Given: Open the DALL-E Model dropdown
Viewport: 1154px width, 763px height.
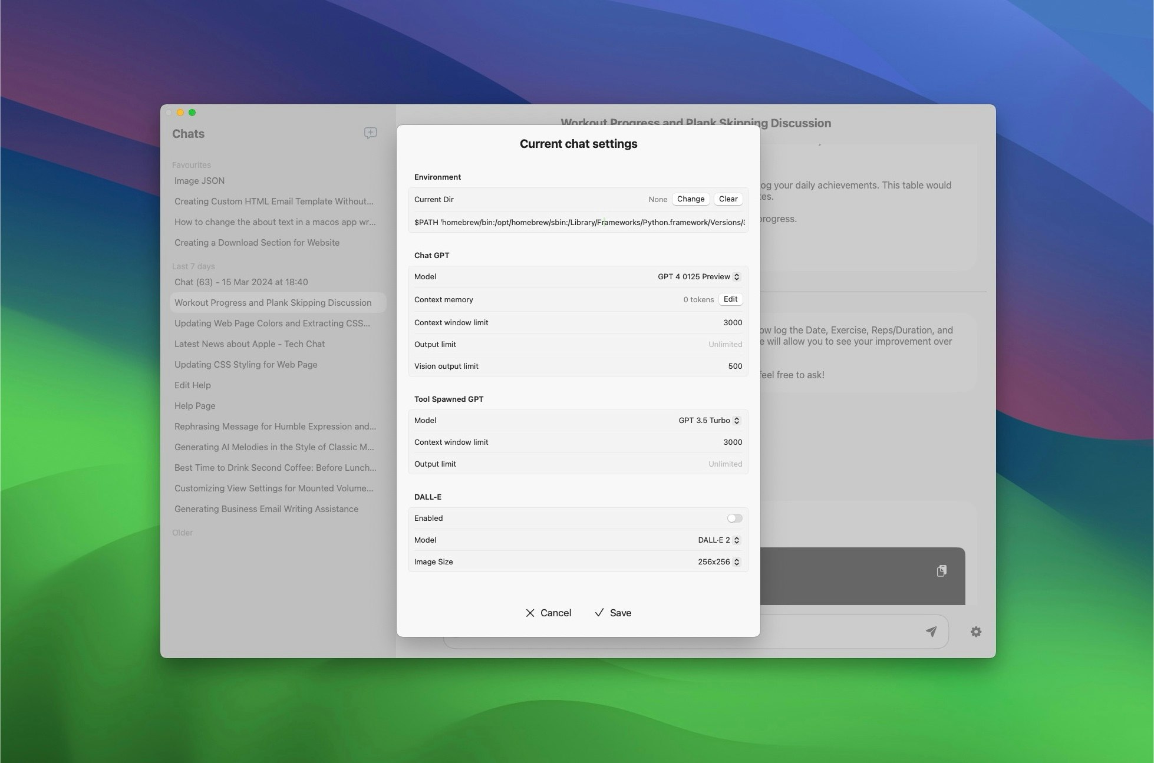Looking at the screenshot, I should pos(718,540).
